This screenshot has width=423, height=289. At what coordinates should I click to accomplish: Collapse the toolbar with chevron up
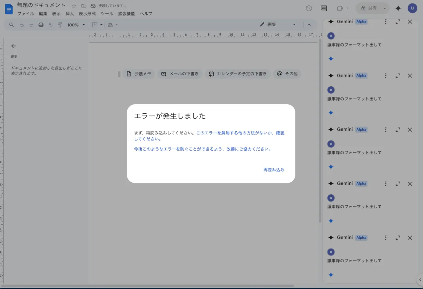[x=309, y=25]
